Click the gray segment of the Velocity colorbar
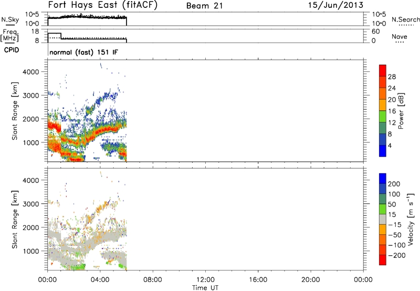The image size is (420, 291). coord(383,219)
